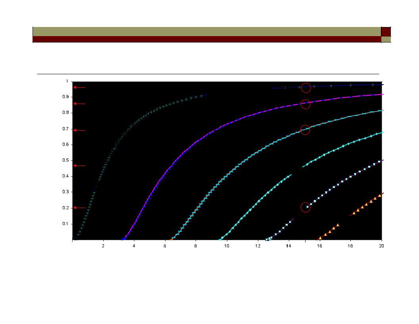Click the x-axis label "6"
The height and width of the screenshot is (324, 419).
click(165, 246)
